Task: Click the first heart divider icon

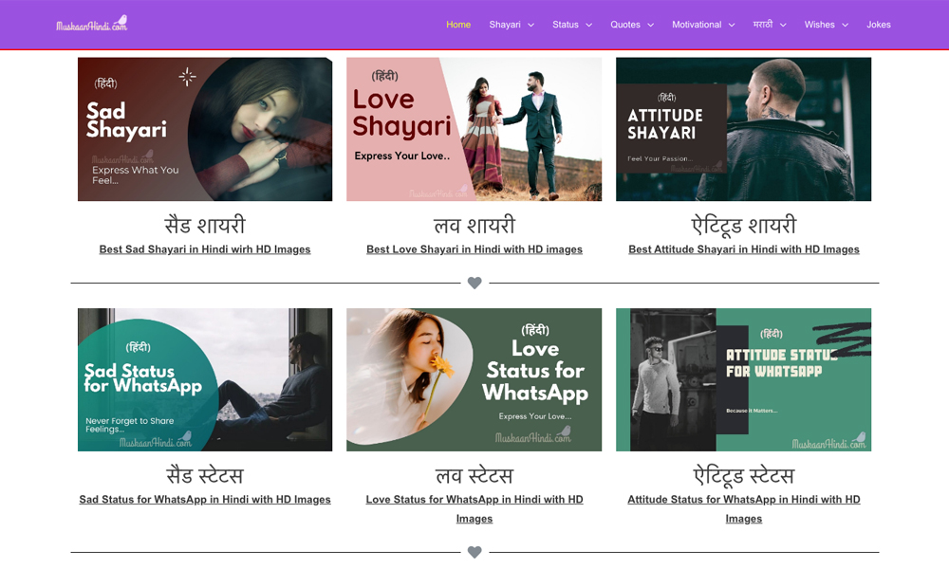Action: pos(474,283)
